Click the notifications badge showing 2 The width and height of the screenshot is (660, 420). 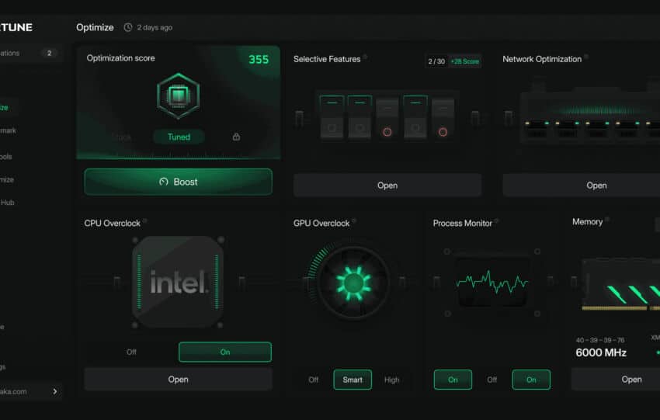pyautogui.click(x=49, y=53)
